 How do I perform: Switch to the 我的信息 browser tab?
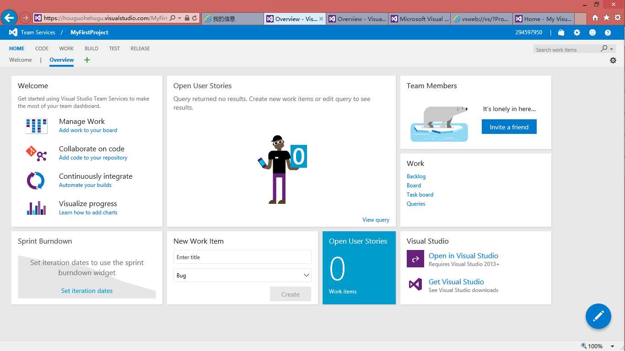tap(232, 19)
